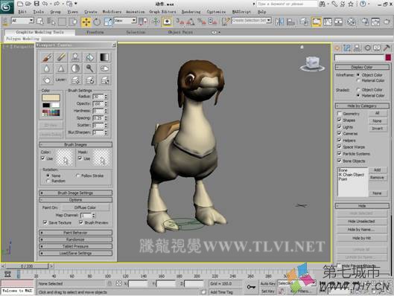Open the Customize menu
The width and height of the screenshot is (394, 296).
point(216,12)
